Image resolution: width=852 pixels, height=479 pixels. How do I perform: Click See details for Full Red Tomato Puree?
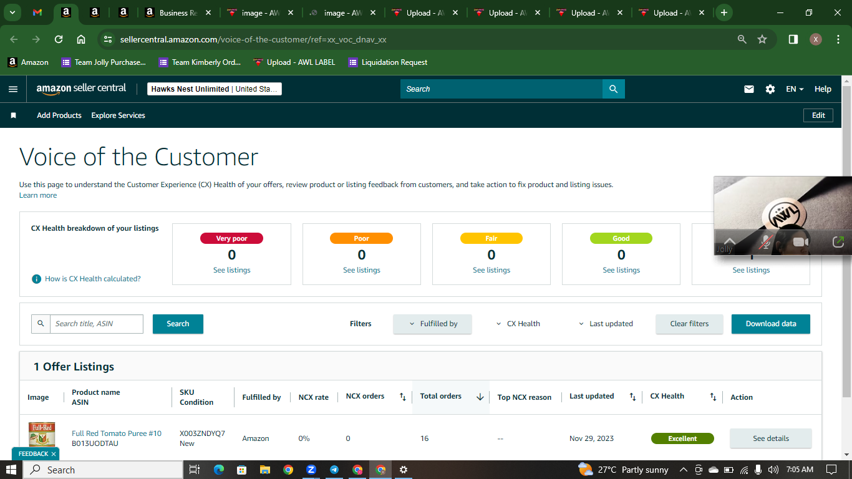click(x=771, y=438)
